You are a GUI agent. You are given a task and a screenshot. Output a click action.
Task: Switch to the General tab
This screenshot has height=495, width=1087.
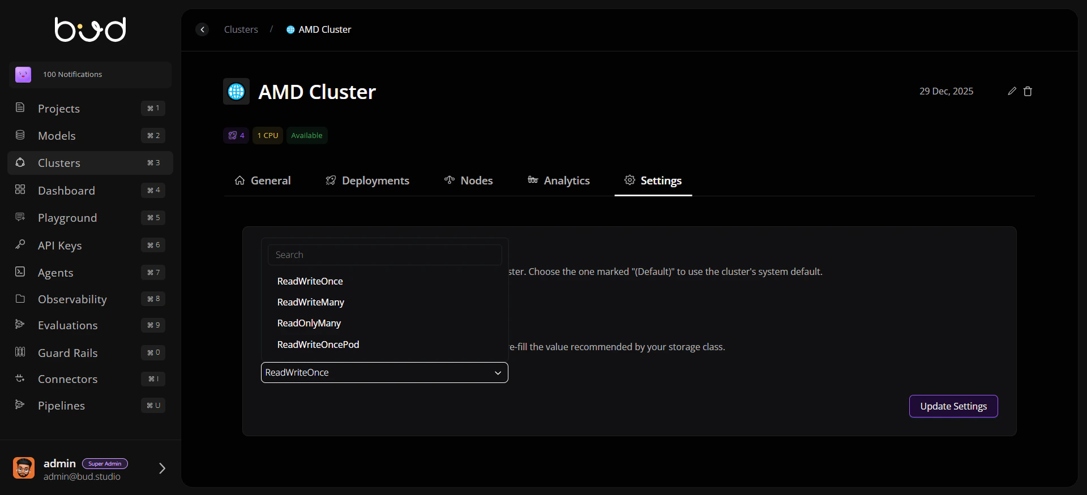pyautogui.click(x=263, y=180)
